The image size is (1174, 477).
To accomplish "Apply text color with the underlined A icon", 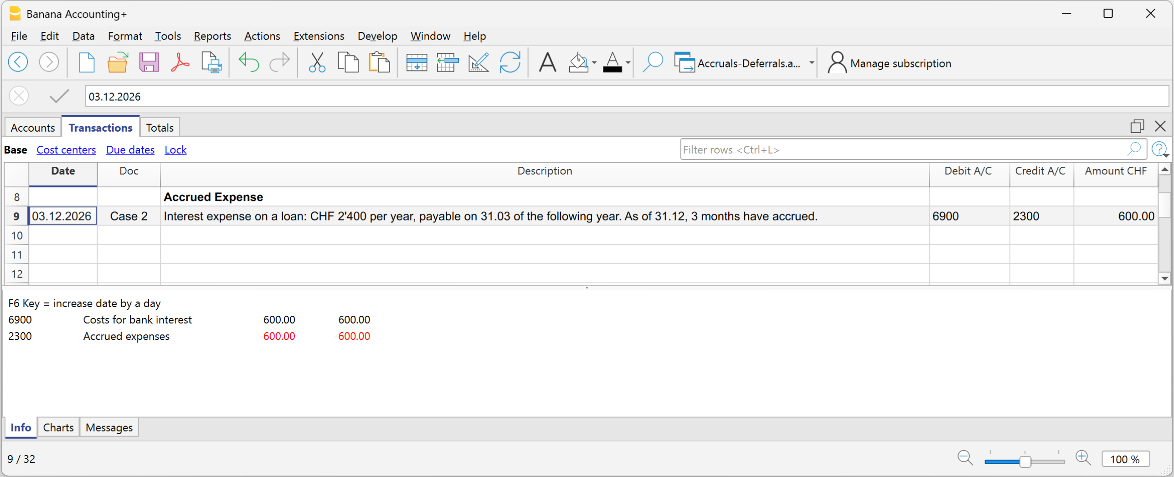I will coord(612,62).
